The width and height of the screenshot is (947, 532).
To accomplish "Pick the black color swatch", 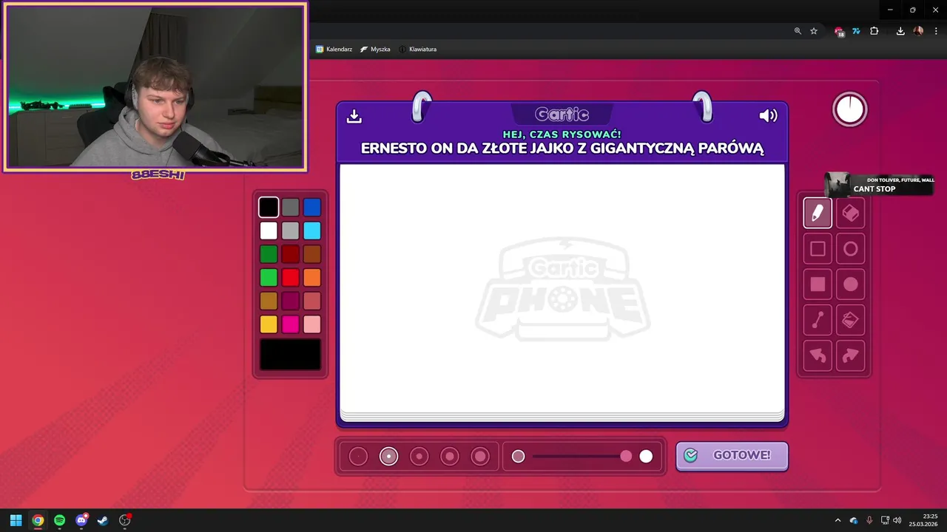I will [x=269, y=208].
